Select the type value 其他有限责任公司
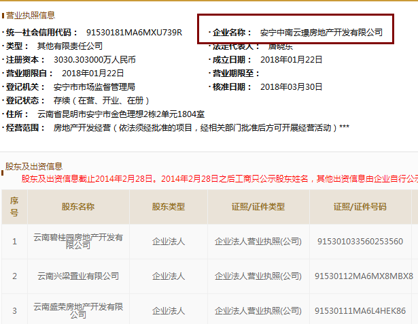Viewport: 418px width, 324px height. [x=69, y=46]
